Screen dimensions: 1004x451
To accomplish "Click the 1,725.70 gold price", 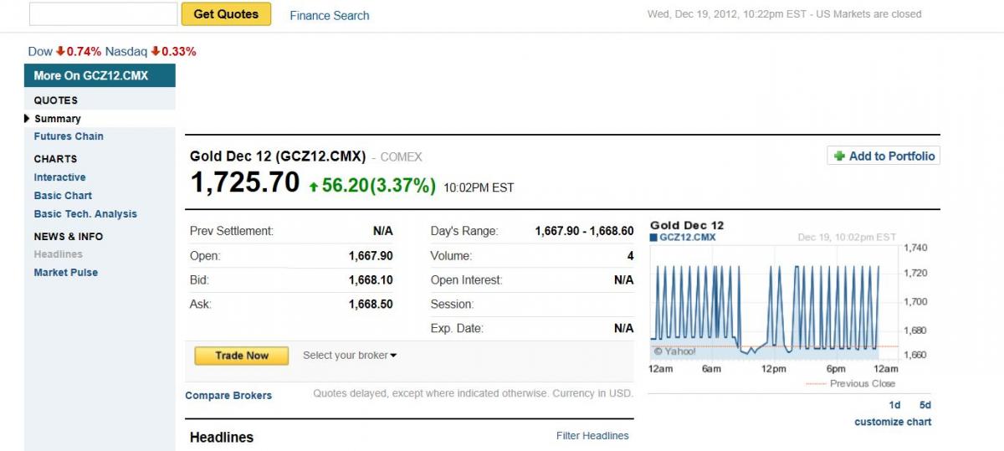I will point(245,182).
